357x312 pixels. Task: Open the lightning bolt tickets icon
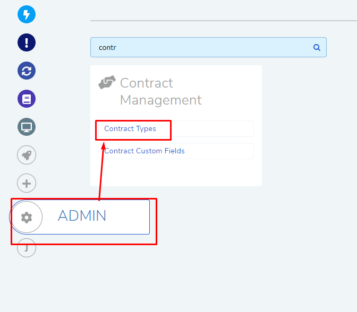pyautogui.click(x=27, y=14)
